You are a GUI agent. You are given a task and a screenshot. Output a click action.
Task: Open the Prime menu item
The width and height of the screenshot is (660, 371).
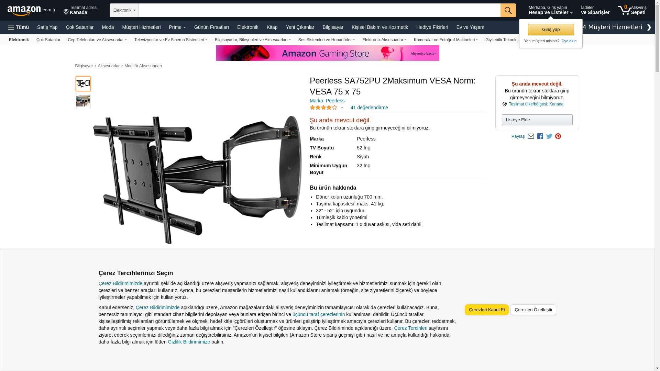click(177, 27)
